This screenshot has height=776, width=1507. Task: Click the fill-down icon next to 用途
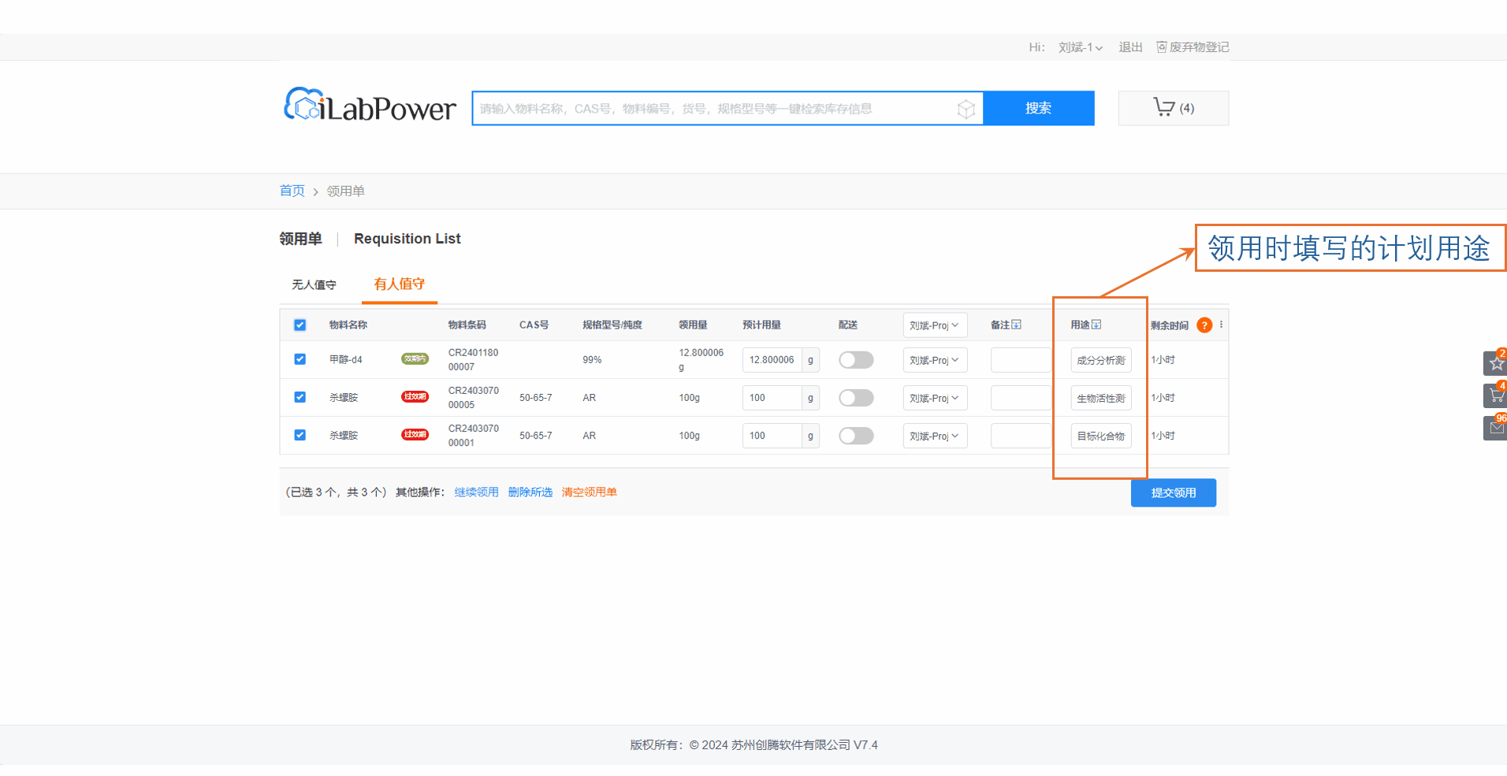[1096, 325]
